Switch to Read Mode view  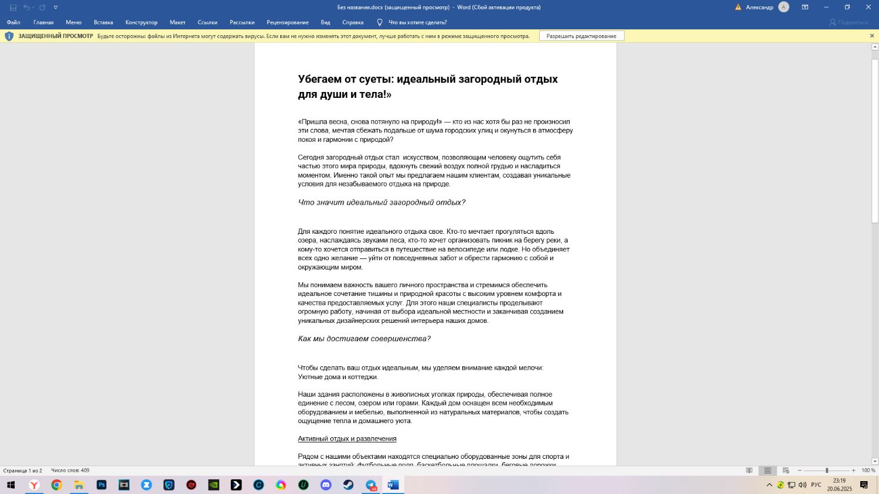[x=749, y=471]
